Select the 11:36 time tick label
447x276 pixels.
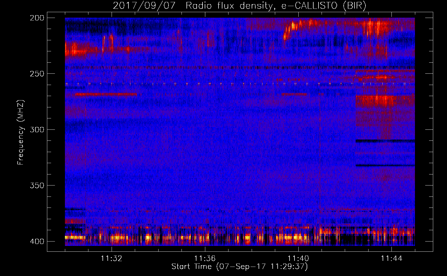(205, 259)
